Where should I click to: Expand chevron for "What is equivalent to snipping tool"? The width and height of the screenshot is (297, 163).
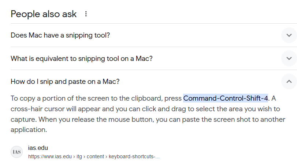[289, 58]
